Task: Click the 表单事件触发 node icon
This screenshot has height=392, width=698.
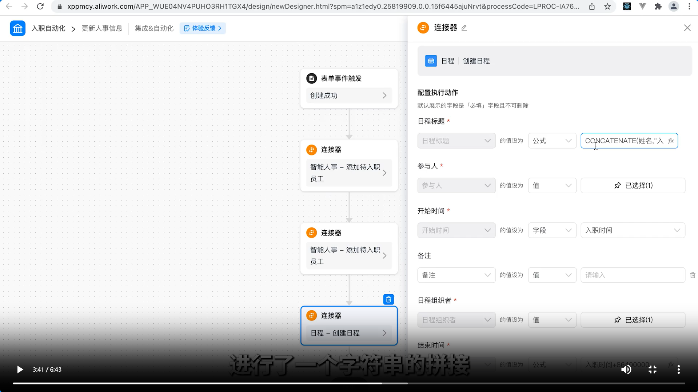Action: [311, 78]
